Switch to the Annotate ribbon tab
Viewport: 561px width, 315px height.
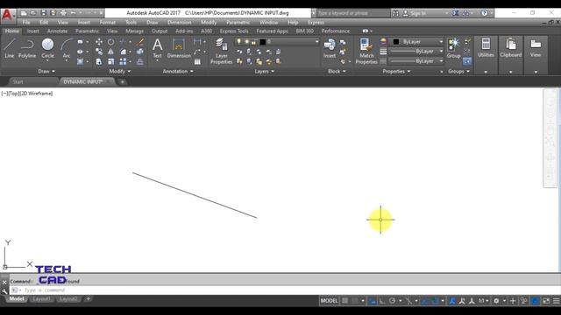(x=57, y=31)
